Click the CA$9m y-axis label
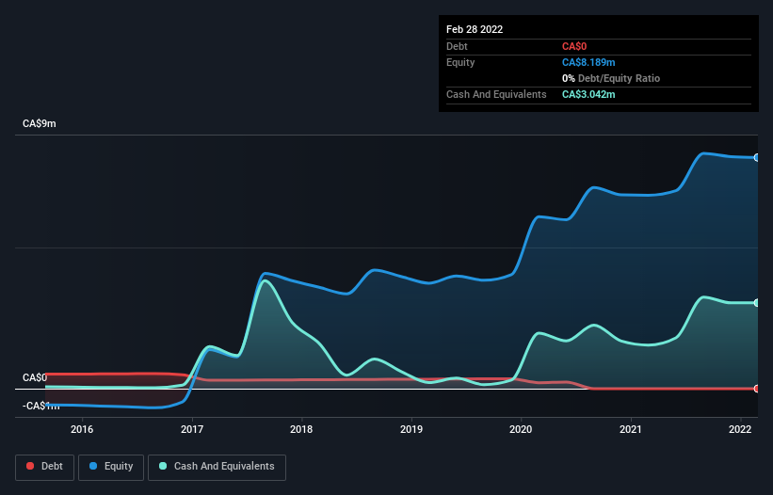 click(40, 123)
